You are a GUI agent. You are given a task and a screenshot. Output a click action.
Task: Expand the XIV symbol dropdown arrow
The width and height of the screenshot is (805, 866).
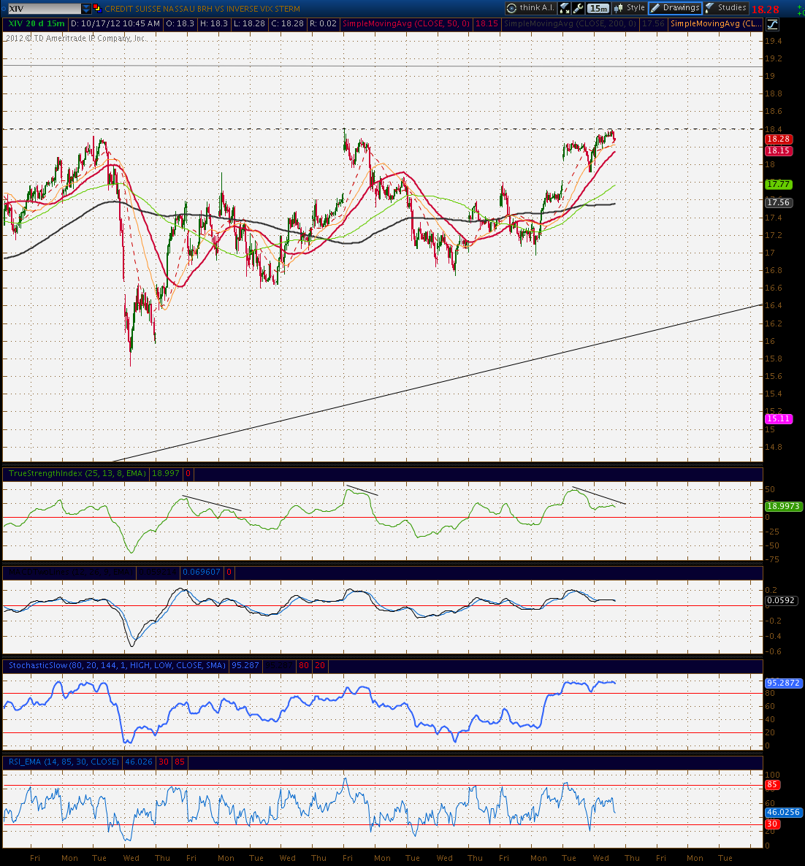pos(86,8)
